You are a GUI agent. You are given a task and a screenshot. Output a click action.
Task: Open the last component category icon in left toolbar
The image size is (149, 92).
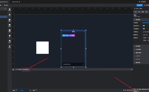pos(10,47)
